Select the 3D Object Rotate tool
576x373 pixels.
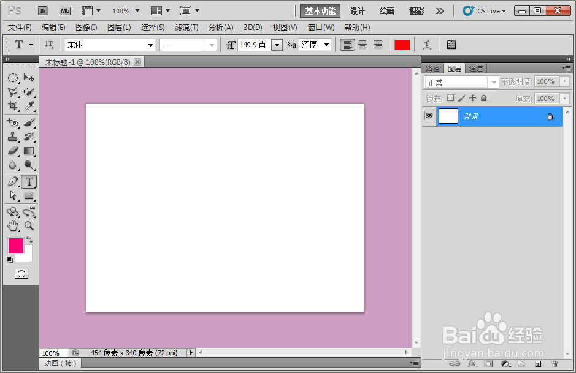(x=13, y=212)
